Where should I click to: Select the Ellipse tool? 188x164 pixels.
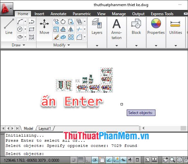(x=20, y=37)
